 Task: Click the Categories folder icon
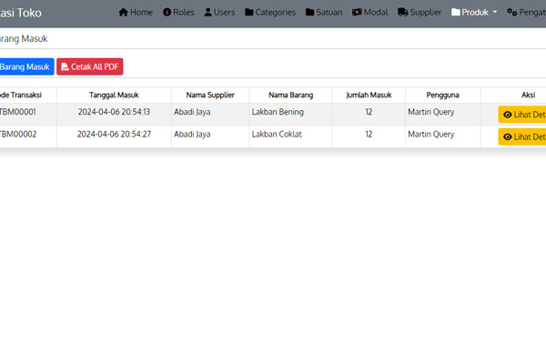249,12
